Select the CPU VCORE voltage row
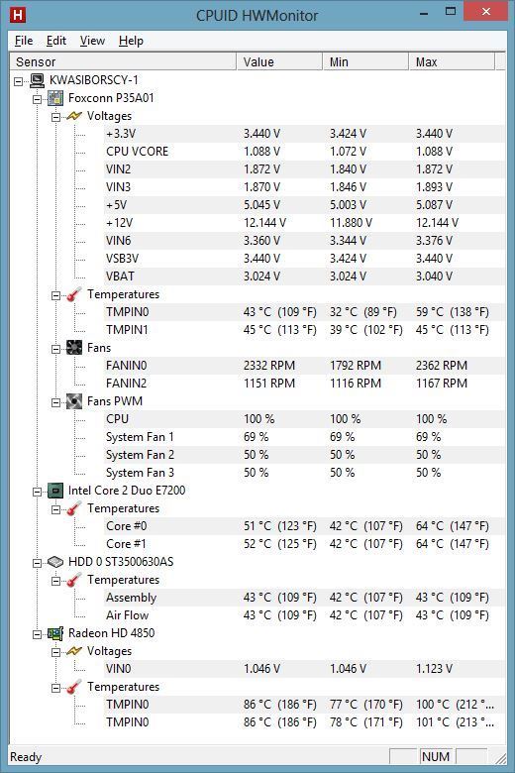The height and width of the screenshot is (773, 515). click(x=257, y=152)
